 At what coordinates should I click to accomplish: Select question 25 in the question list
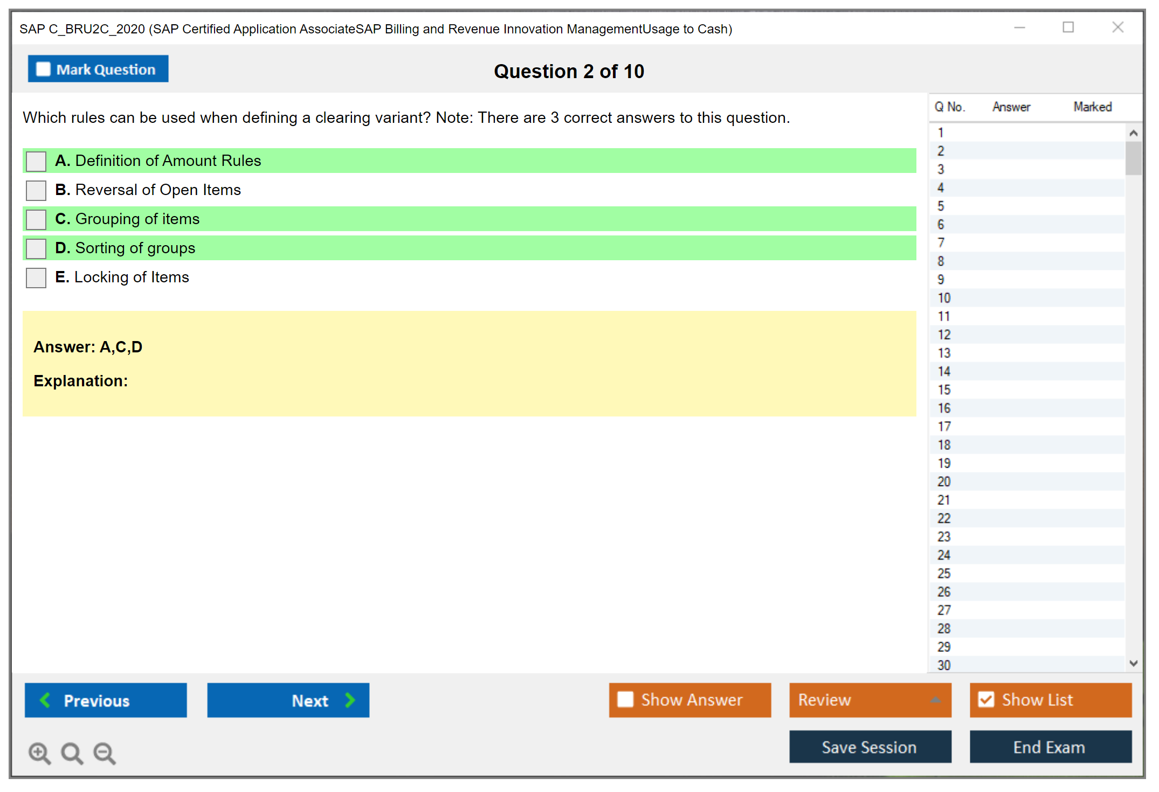point(944,573)
